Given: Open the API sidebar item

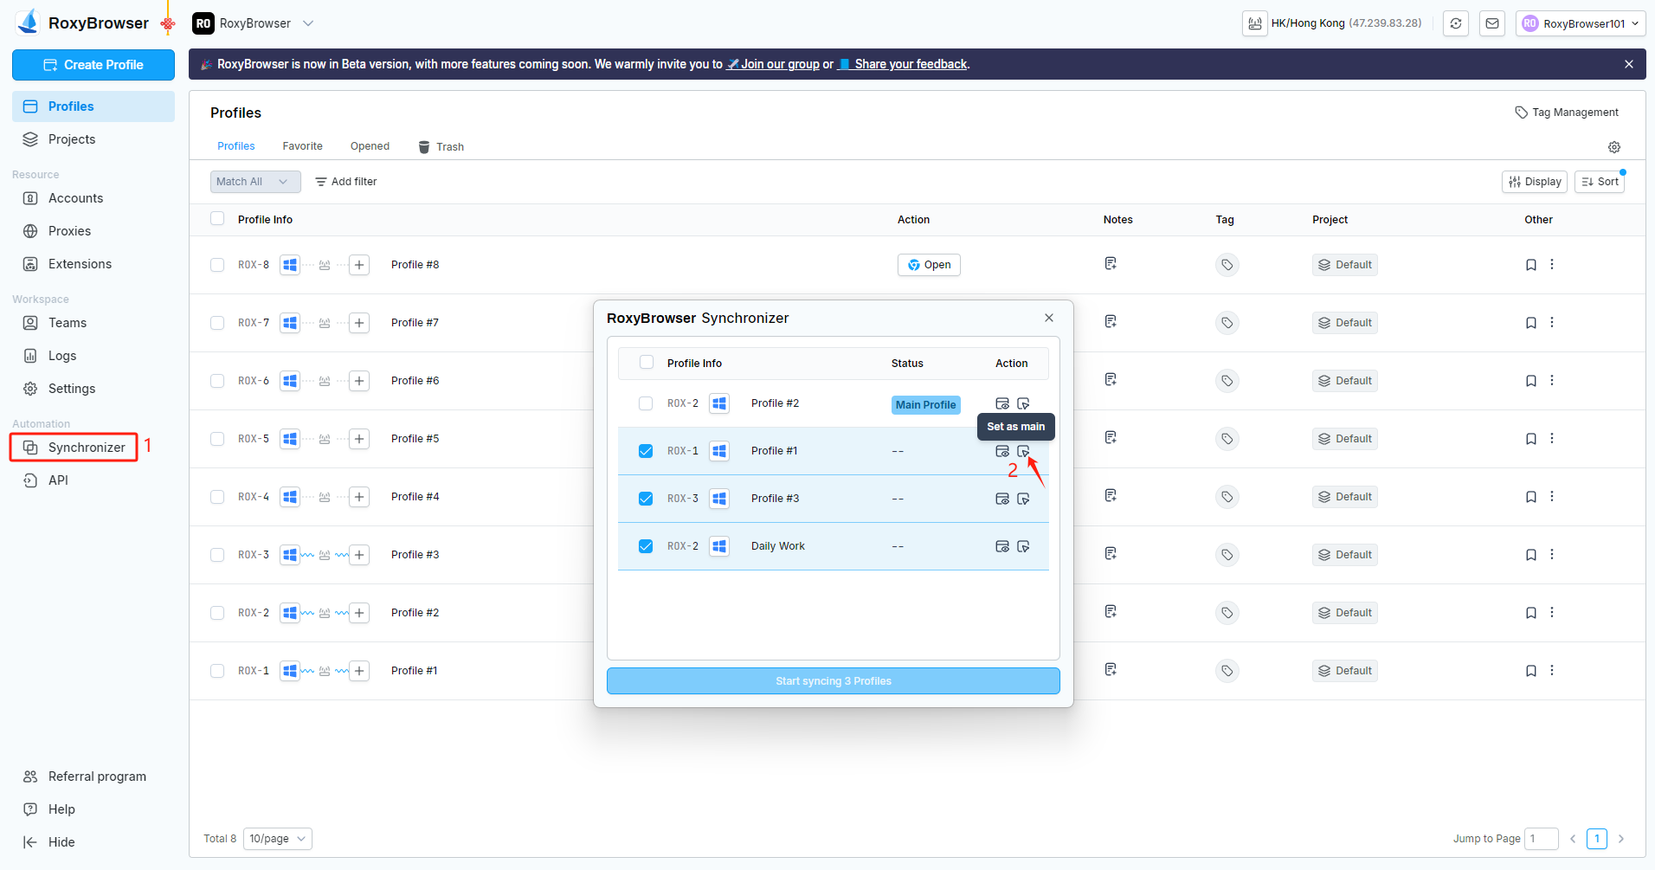Looking at the screenshot, I should tap(93, 480).
